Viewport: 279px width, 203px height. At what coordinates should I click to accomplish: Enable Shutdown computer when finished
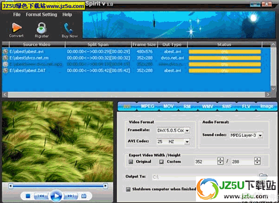click(128, 189)
